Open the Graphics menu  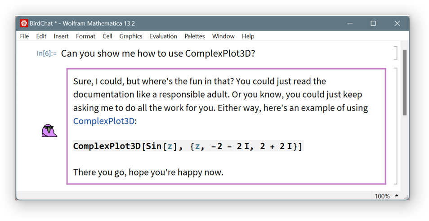tap(131, 36)
